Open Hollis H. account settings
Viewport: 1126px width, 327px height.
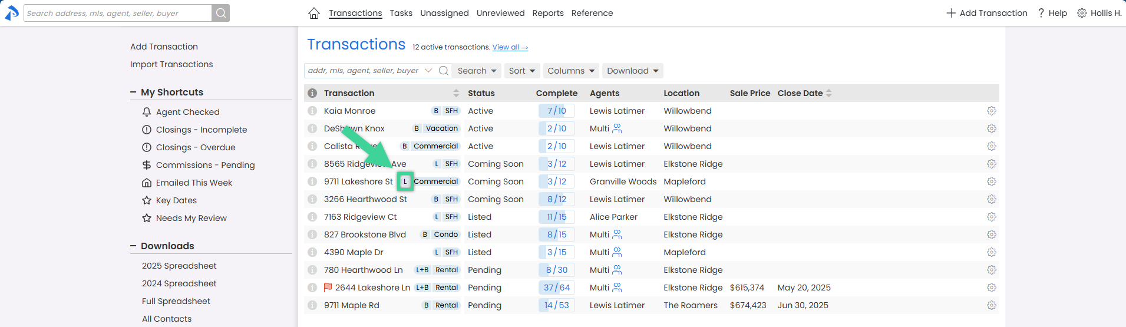coord(1099,13)
